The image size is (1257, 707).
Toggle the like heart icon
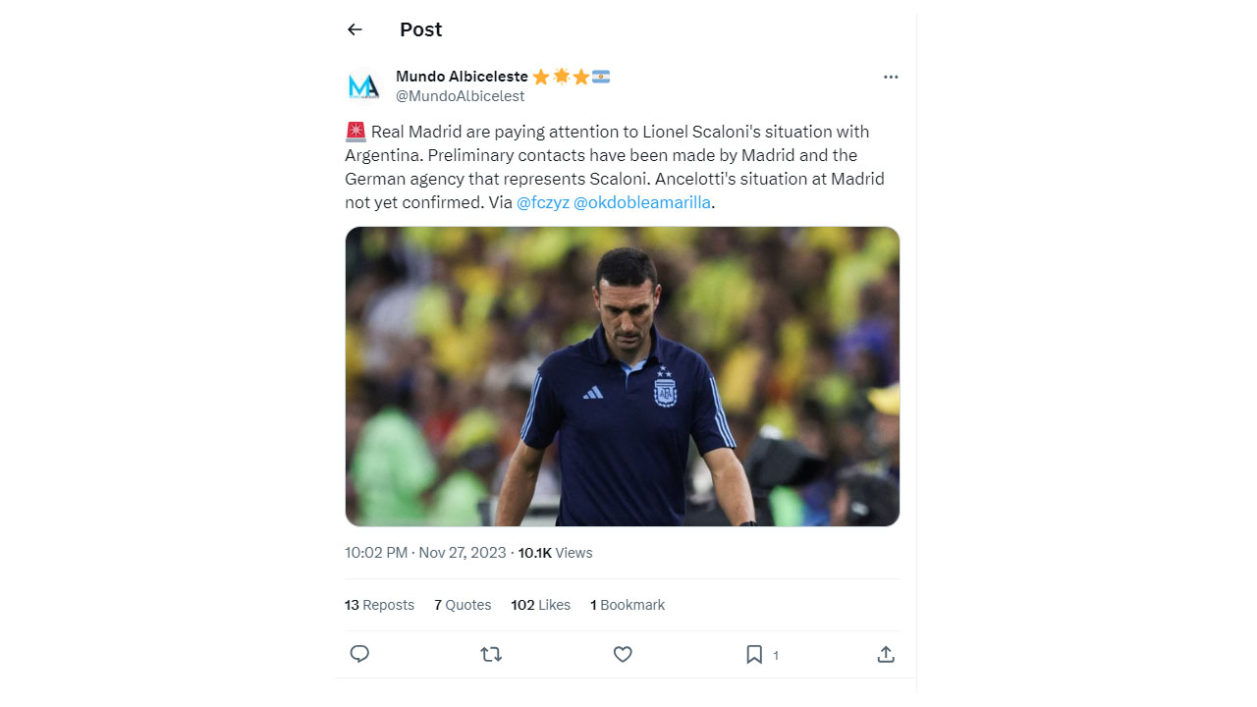coord(623,654)
